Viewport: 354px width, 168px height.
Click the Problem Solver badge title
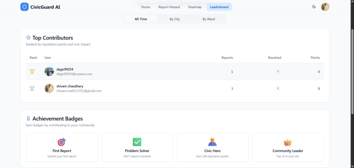(x=137, y=151)
